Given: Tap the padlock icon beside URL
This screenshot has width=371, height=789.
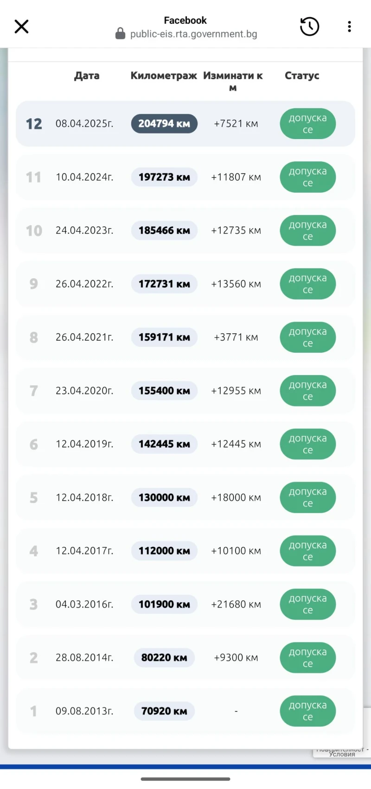Looking at the screenshot, I should tap(120, 34).
